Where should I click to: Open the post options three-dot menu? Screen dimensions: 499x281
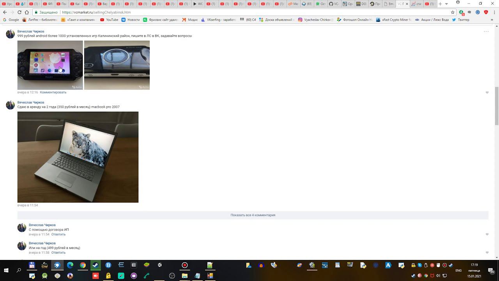(x=486, y=32)
